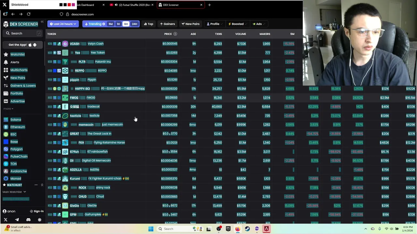This screenshot has height=234, width=417.
Task: Toggle price currency dollar icon
Action: pyautogui.click(x=175, y=34)
